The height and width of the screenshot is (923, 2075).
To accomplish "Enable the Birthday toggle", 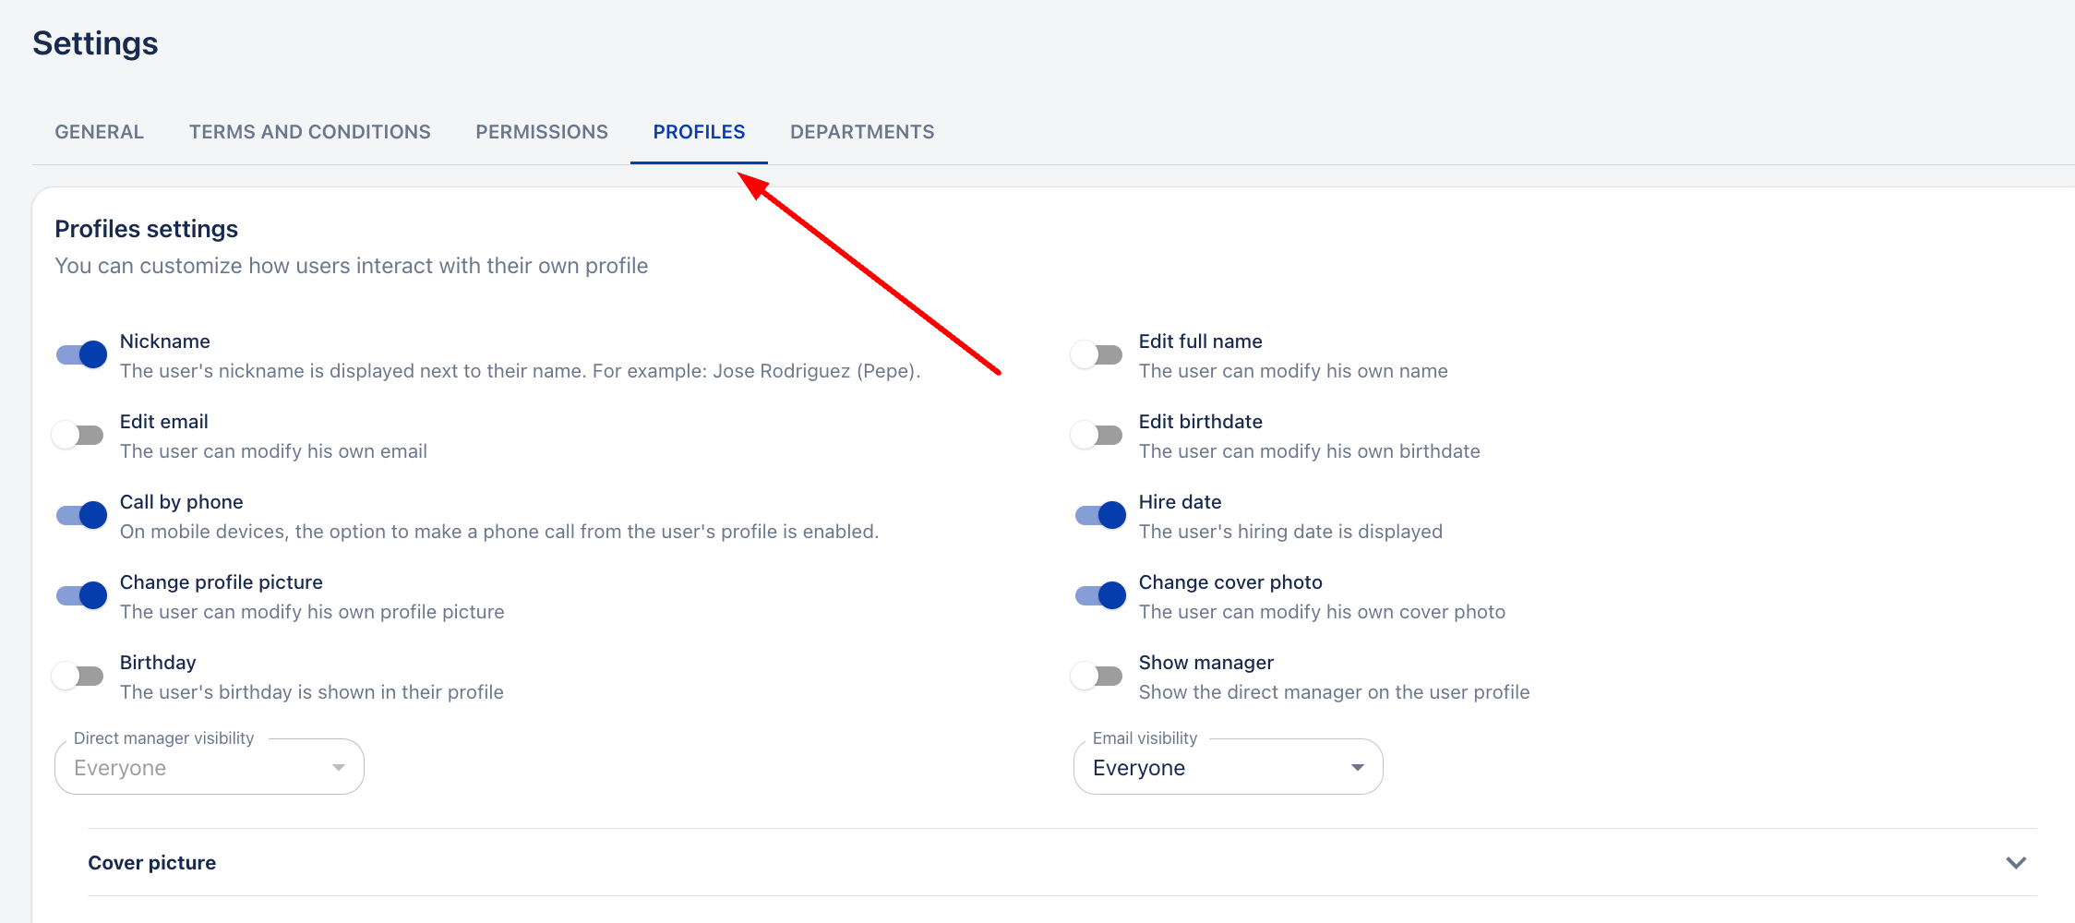I will [x=78, y=675].
